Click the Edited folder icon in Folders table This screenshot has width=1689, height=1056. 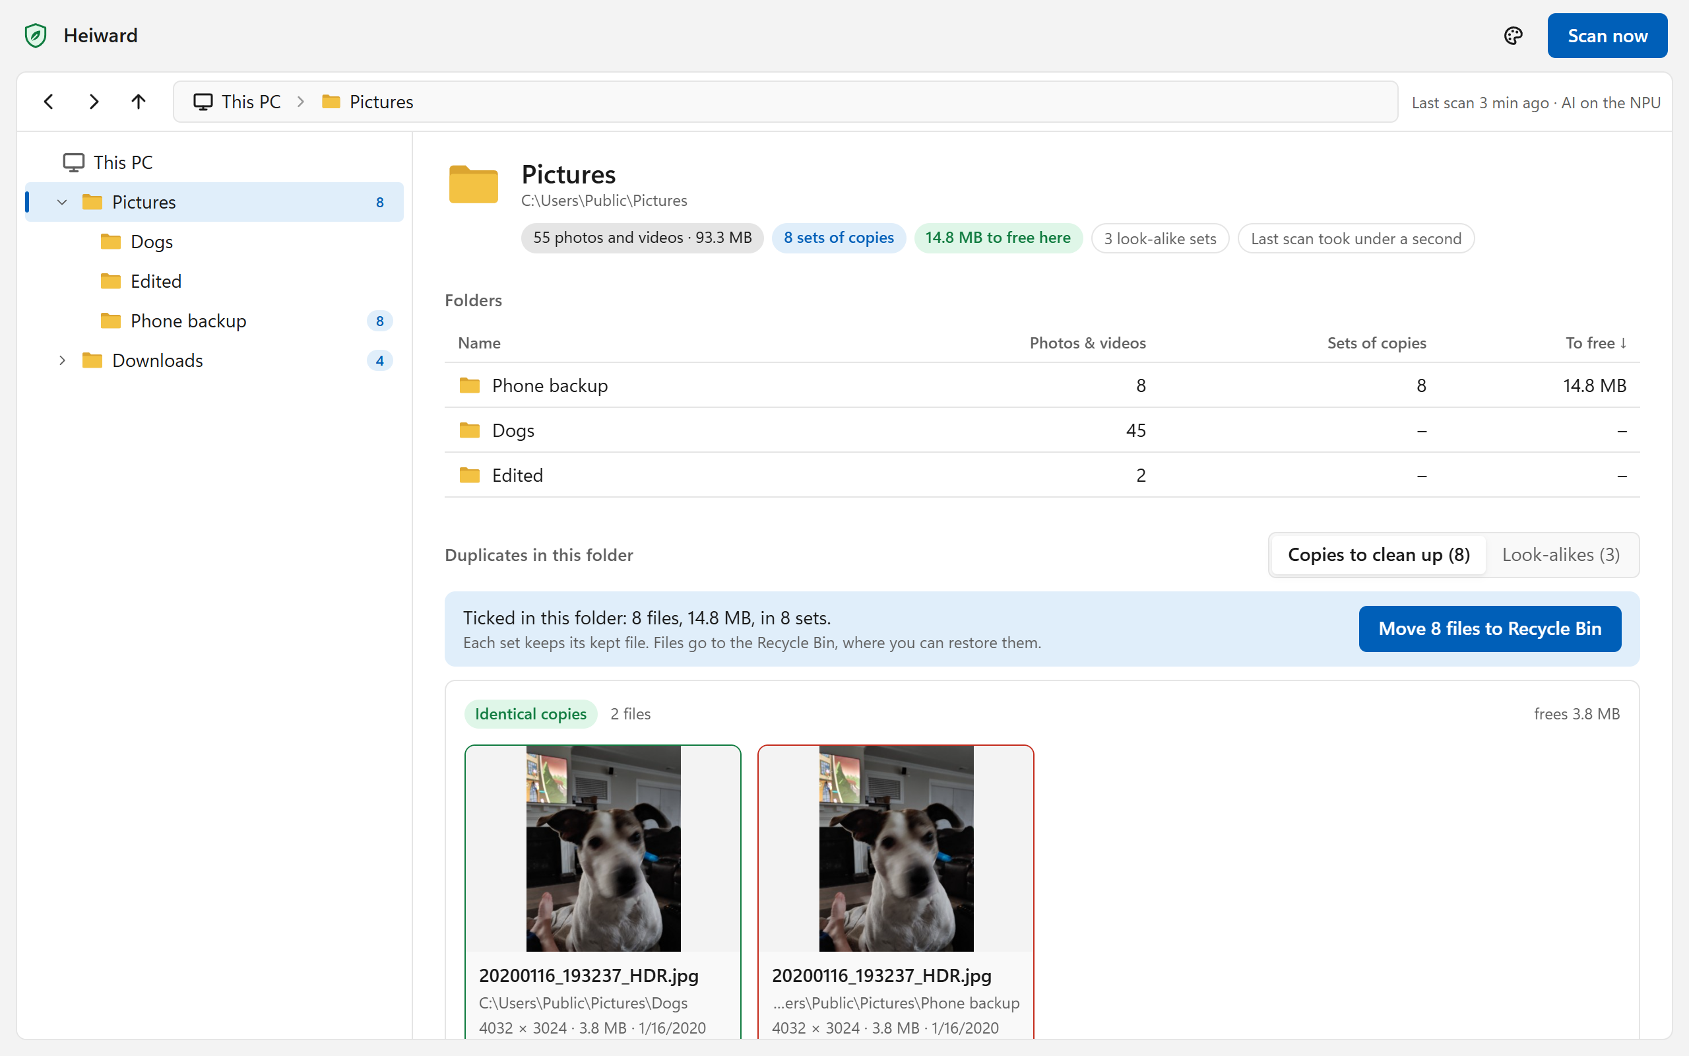click(x=470, y=475)
